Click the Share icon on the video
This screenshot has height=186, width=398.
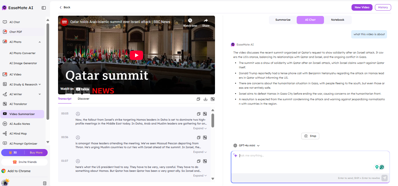point(206,23)
